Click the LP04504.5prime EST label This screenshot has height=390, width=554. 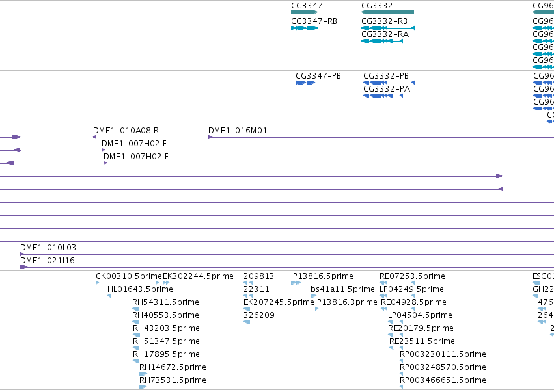420,315
